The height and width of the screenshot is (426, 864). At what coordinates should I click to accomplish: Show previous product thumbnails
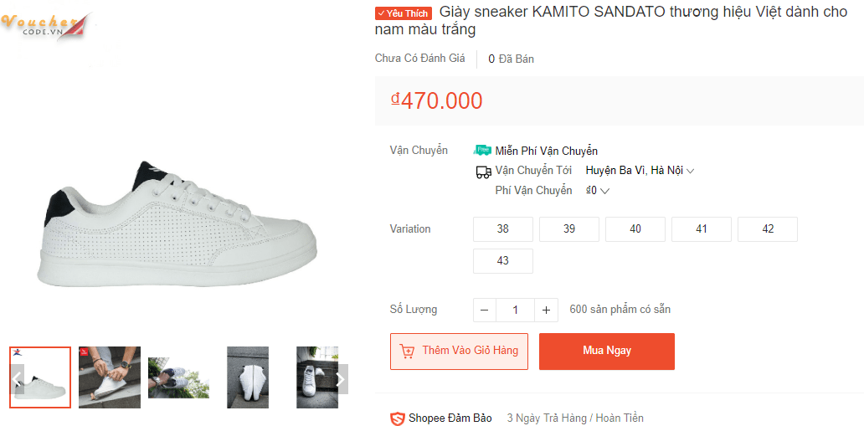pos(18,378)
